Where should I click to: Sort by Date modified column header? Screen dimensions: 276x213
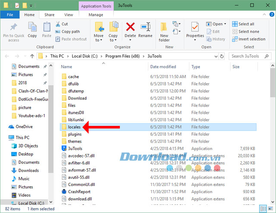[x=163, y=67]
